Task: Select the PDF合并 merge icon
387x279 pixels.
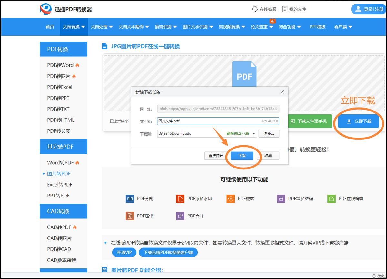Action: tap(180, 216)
